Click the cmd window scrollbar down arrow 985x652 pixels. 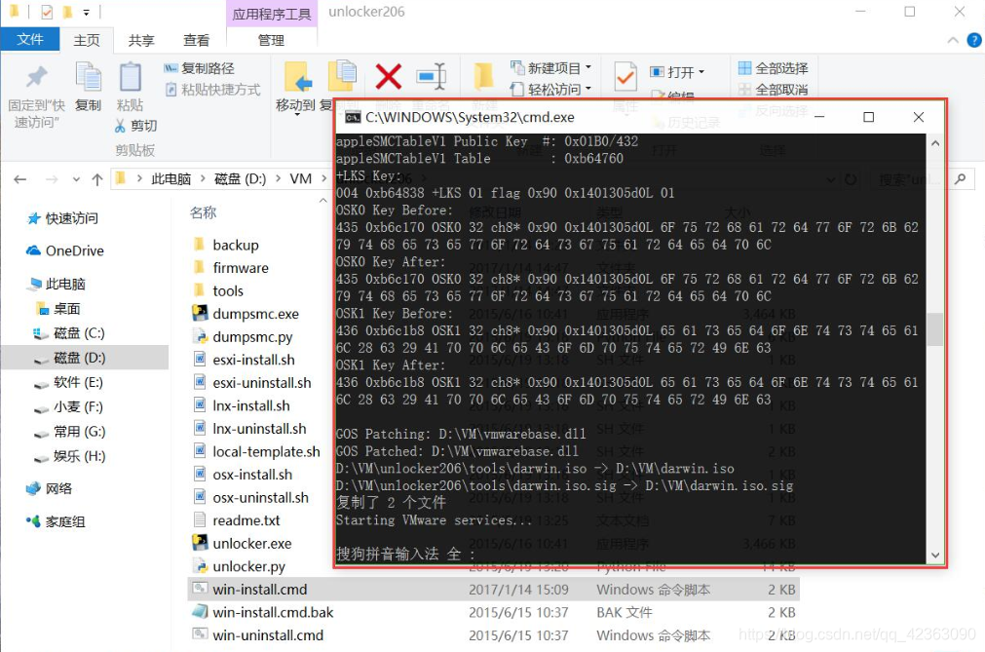point(935,556)
